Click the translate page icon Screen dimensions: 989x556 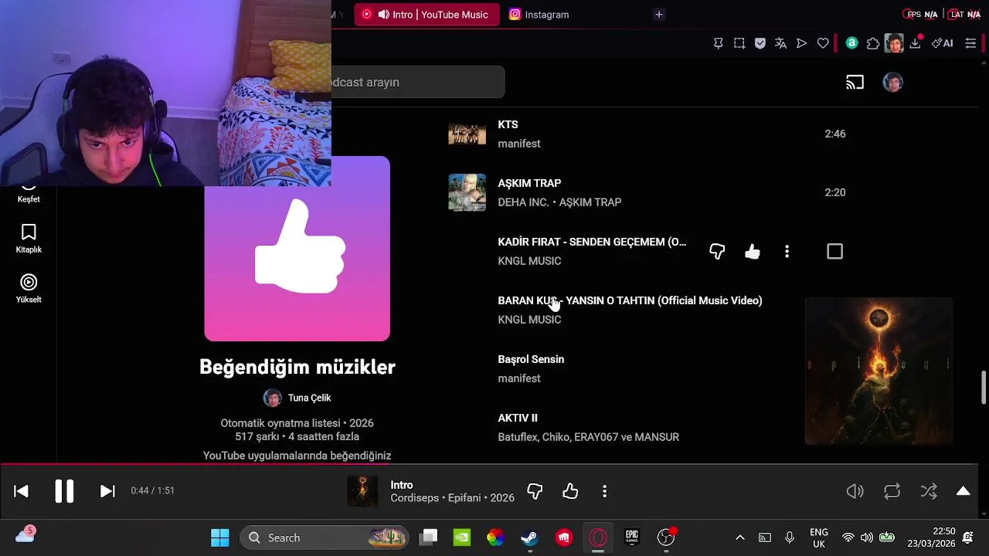tap(780, 43)
